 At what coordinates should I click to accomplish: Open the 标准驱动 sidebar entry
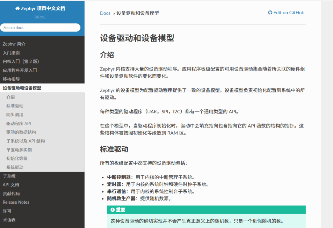[x=14, y=106]
